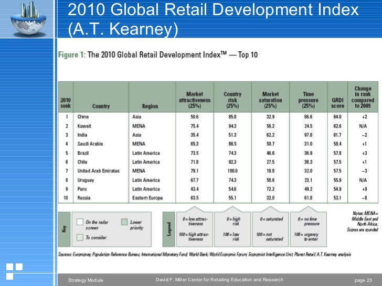Click the 'Region' column header
382x286 pixels.
tap(150, 106)
